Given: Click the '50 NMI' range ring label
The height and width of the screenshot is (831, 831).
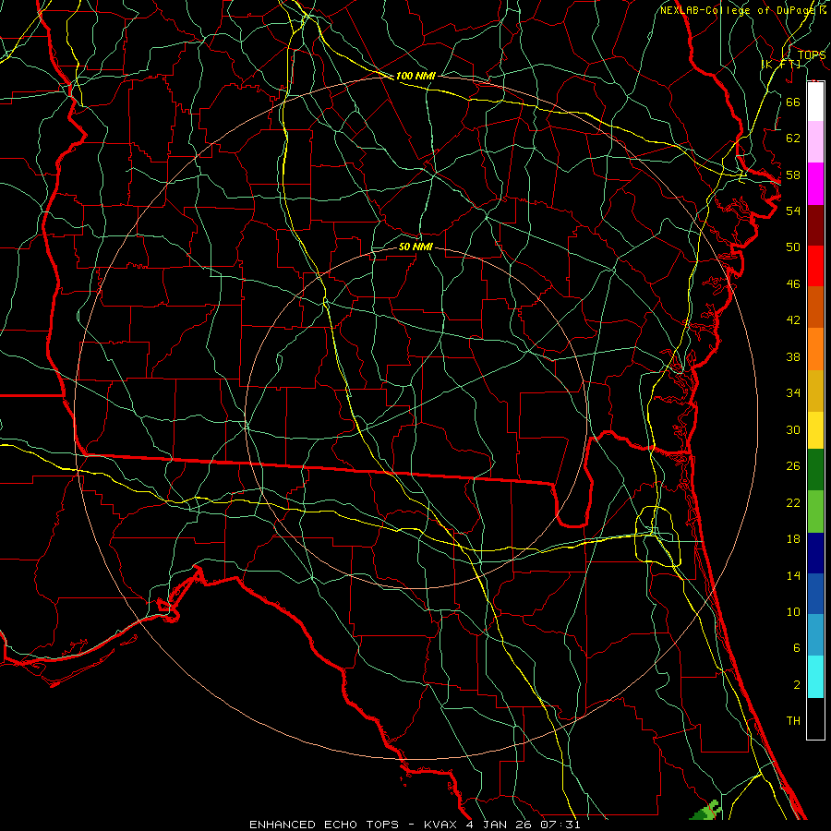Looking at the screenshot, I should point(415,247).
